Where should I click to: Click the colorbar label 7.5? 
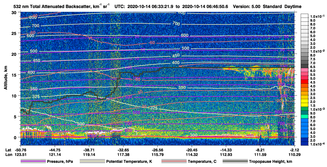tap(313, 59)
